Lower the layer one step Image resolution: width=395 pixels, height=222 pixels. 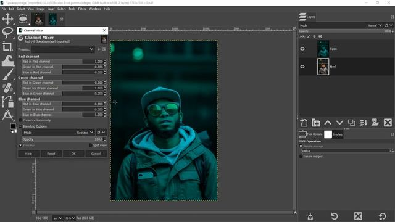coord(339,123)
